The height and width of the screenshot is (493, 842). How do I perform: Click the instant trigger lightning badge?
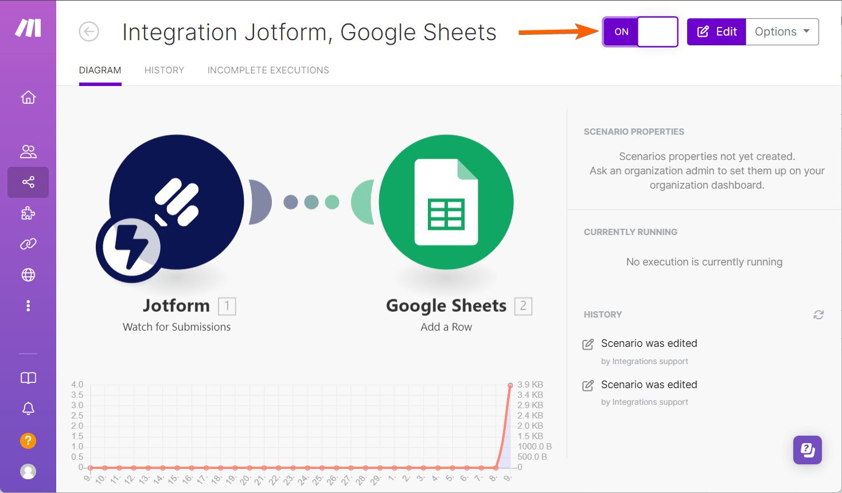(x=131, y=248)
